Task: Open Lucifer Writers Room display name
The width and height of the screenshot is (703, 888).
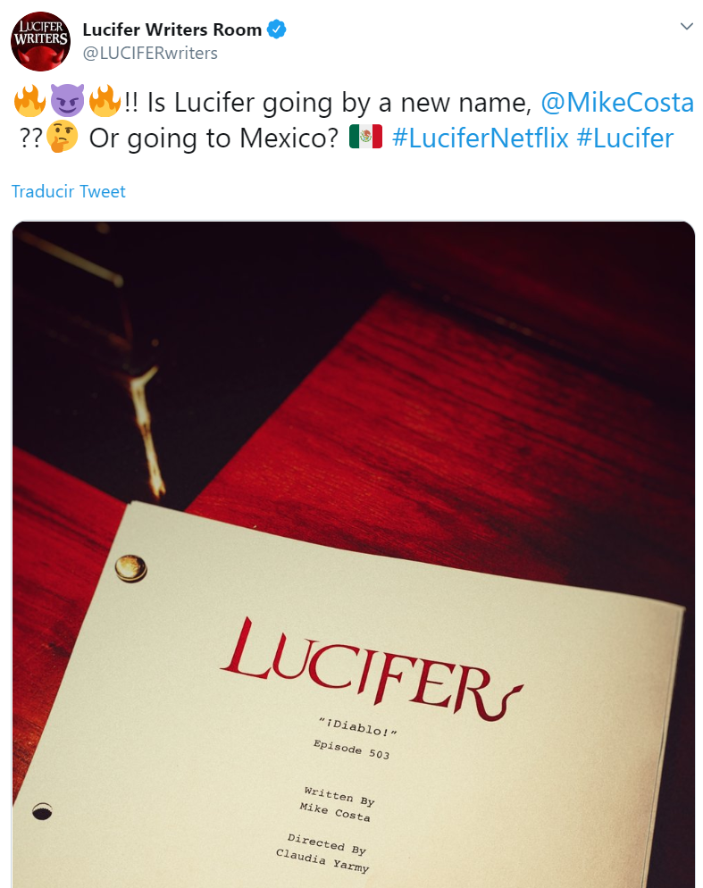Action: tap(172, 29)
